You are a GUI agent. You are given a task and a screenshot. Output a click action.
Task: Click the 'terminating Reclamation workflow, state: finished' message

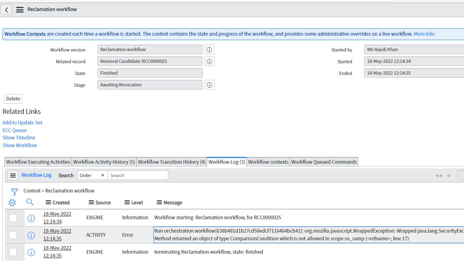[209, 252]
